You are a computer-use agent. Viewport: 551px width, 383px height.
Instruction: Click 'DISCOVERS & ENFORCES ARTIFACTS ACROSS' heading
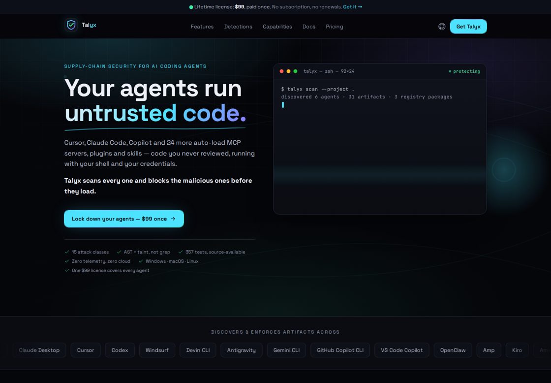click(275, 332)
